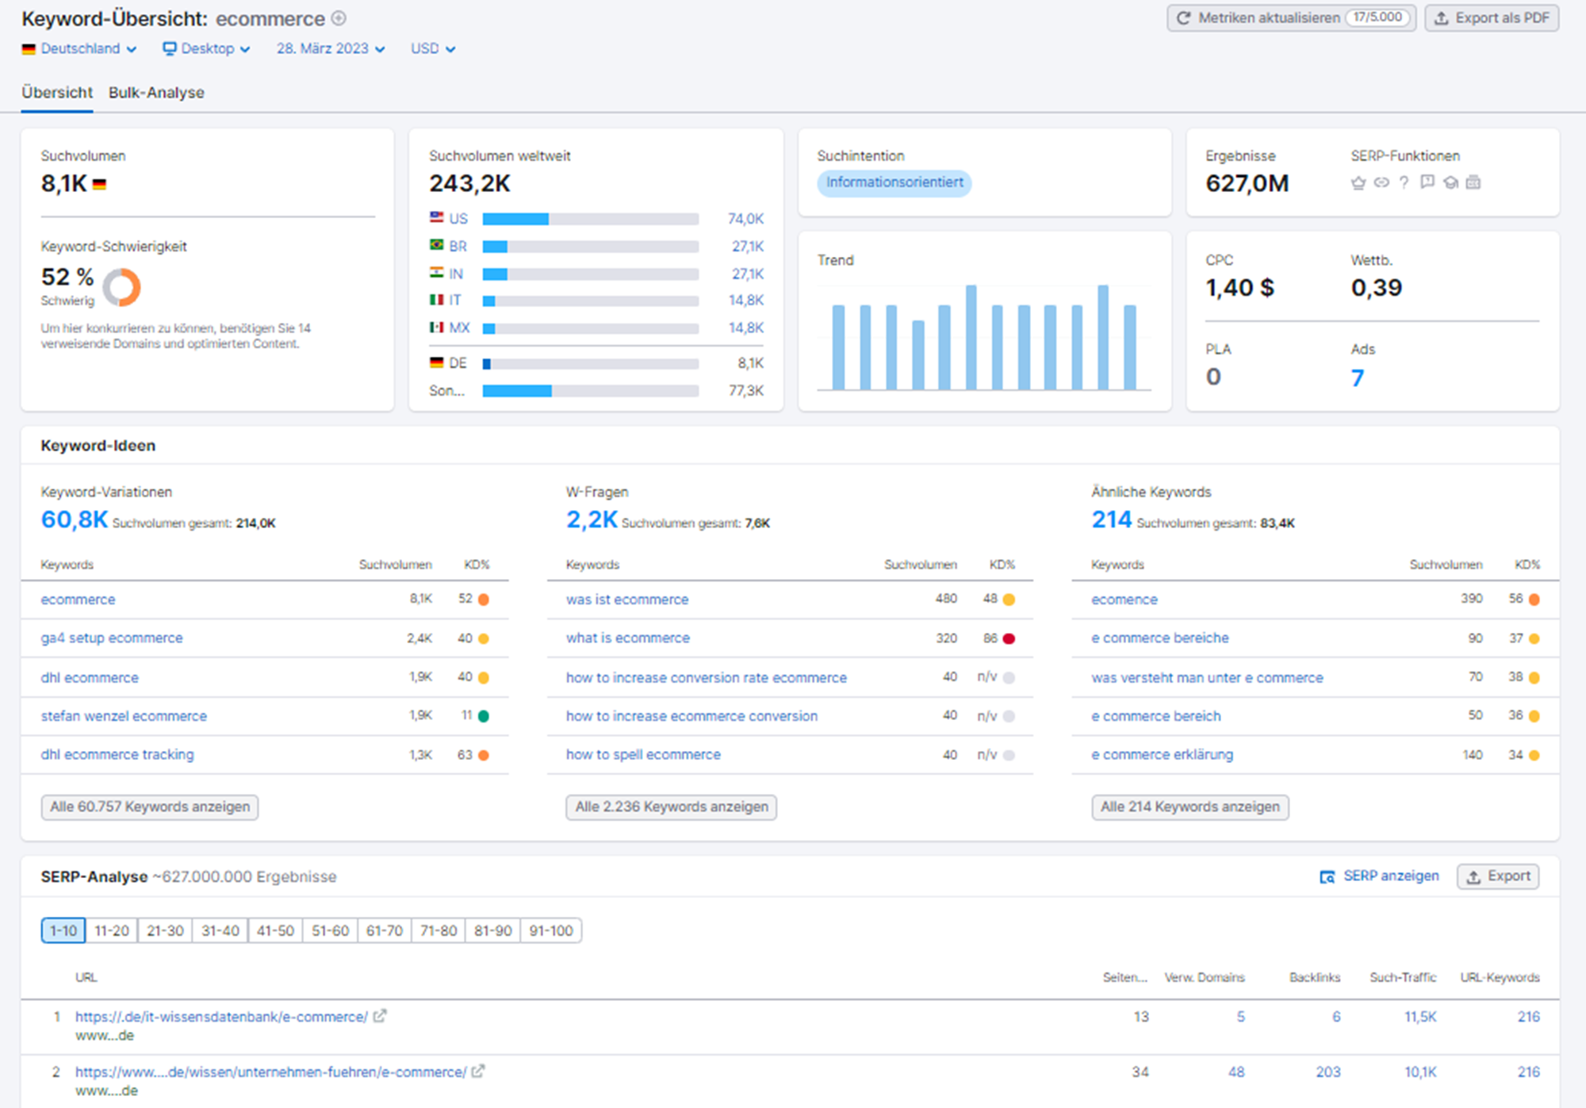The image size is (1586, 1108).
Task: Click Alle 60.757 Keywords anzeigen
Action: (150, 807)
